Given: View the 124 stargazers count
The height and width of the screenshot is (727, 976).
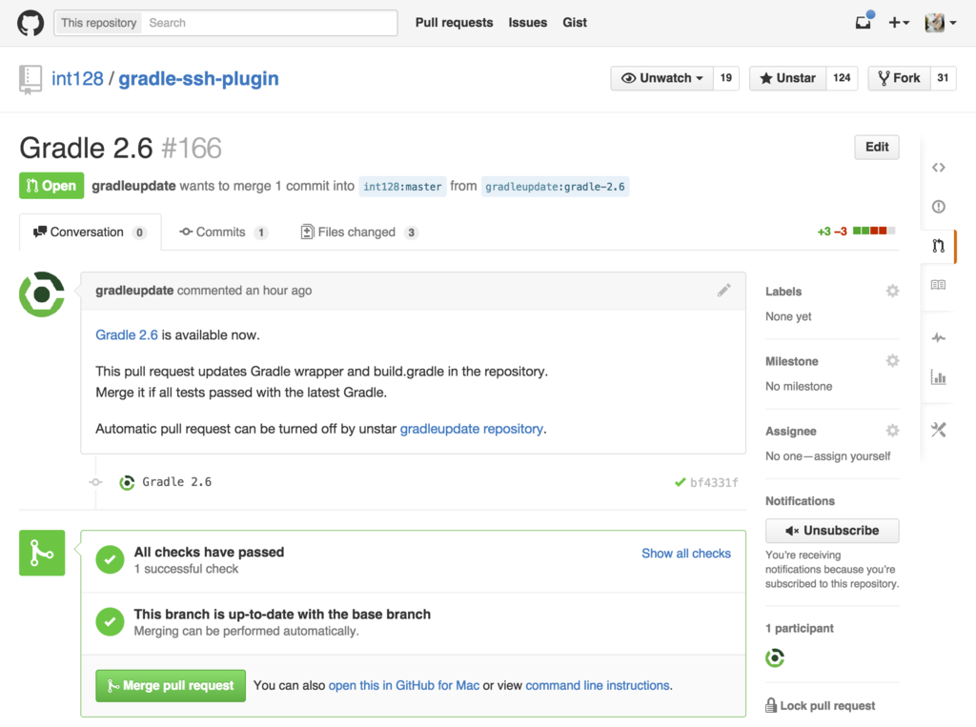Looking at the screenshot, I should pos(842,78).
